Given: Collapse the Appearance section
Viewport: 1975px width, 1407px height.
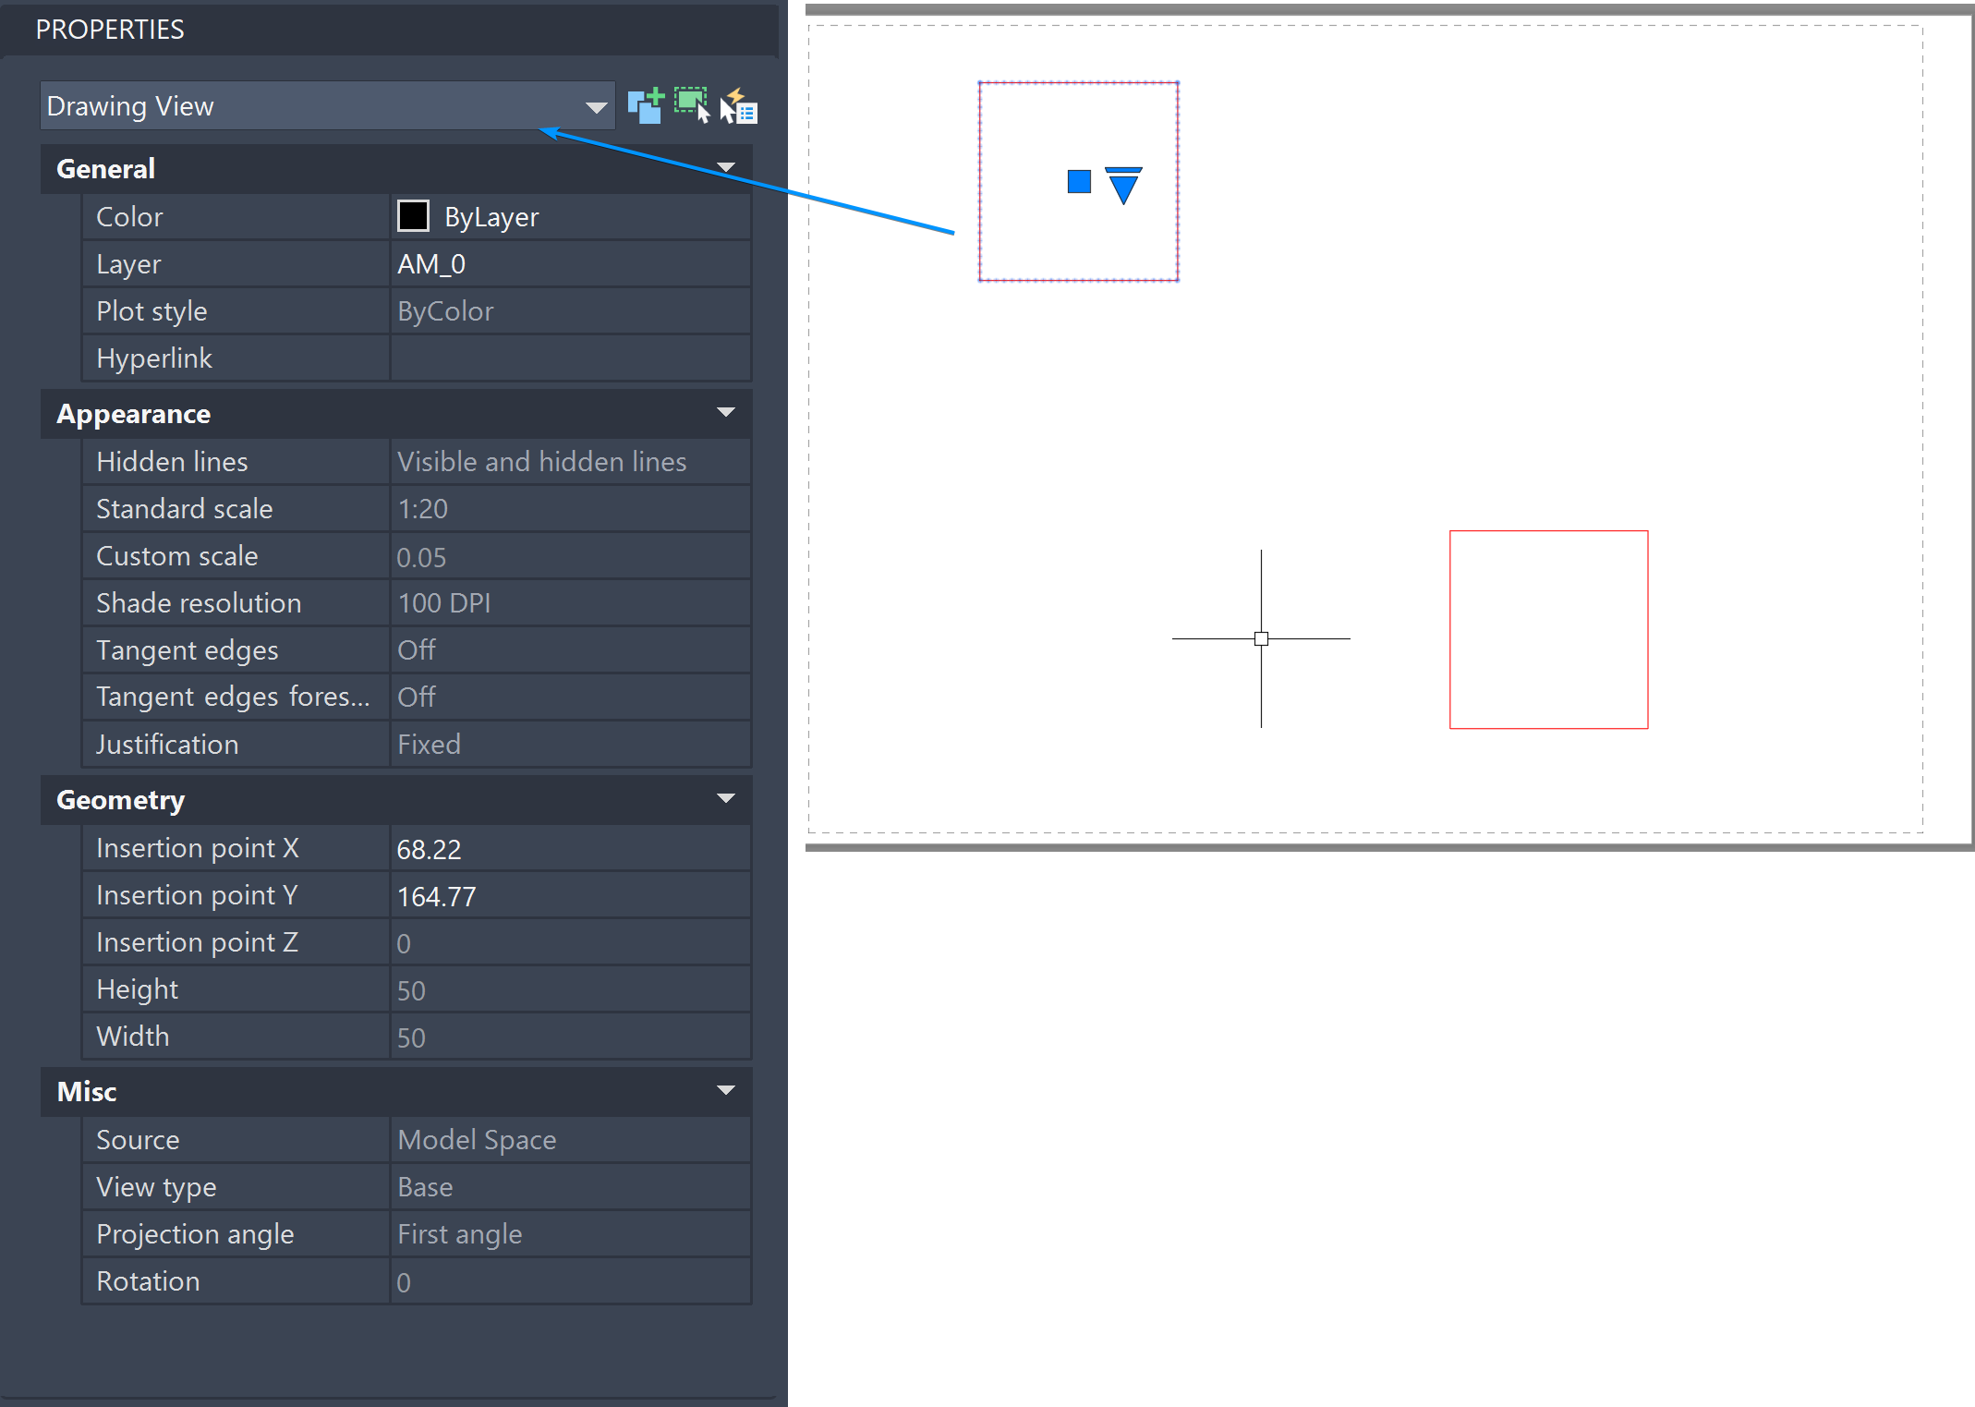Looking at the screenshot, I should click(726, 412).
